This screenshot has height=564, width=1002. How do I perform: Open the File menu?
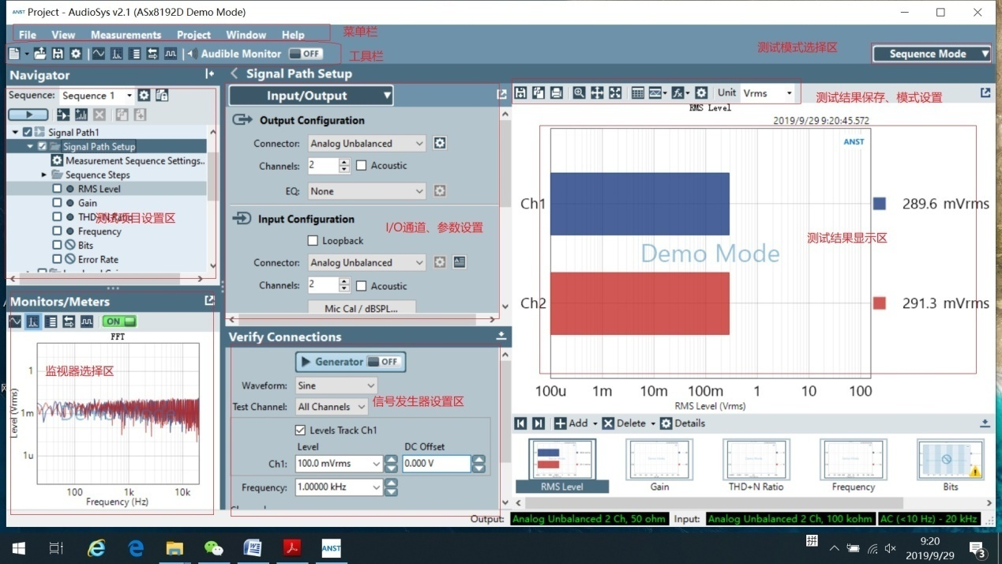(28, 35)
